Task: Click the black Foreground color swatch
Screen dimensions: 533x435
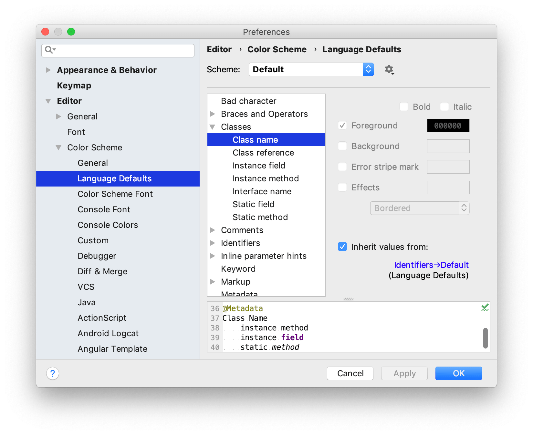Action: coord(448,126)
